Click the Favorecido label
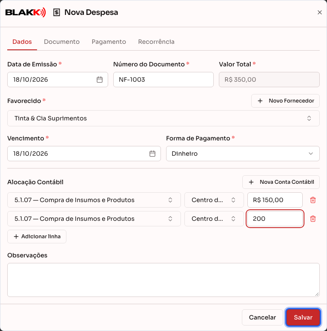The image size is (327, 331). (x=24, y=101)
